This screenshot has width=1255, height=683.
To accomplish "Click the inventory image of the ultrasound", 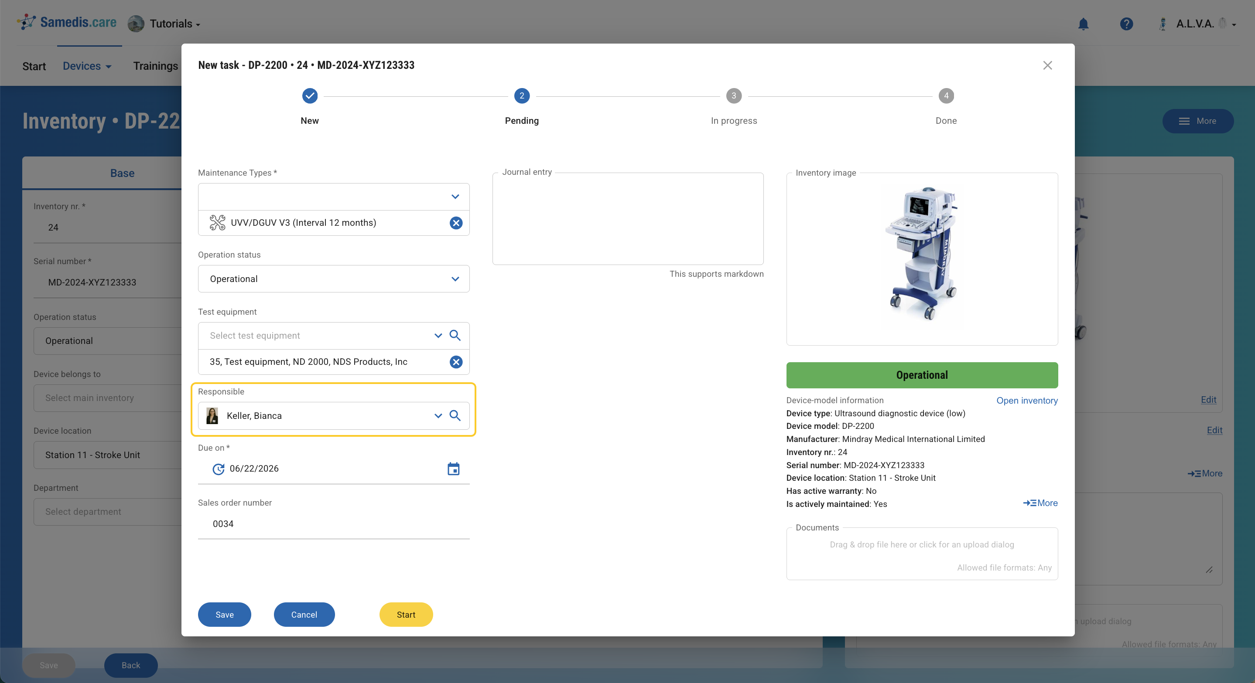I will tap(921, 254).
